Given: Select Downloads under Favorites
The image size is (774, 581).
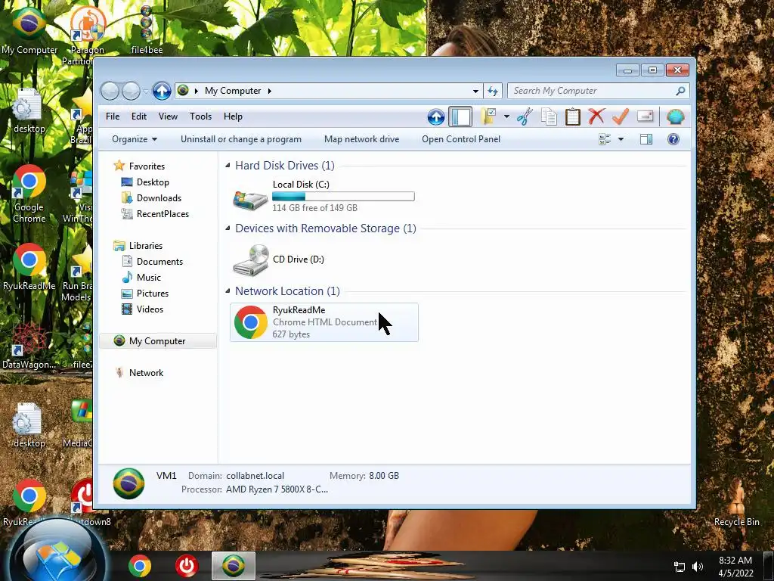Looking at the screenshot, I should coord(159,198).
